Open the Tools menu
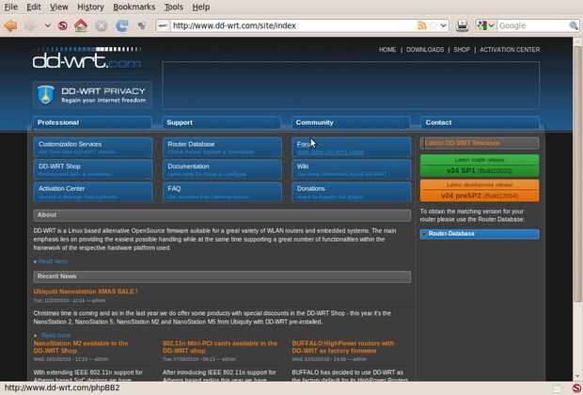 coord(174,8)
